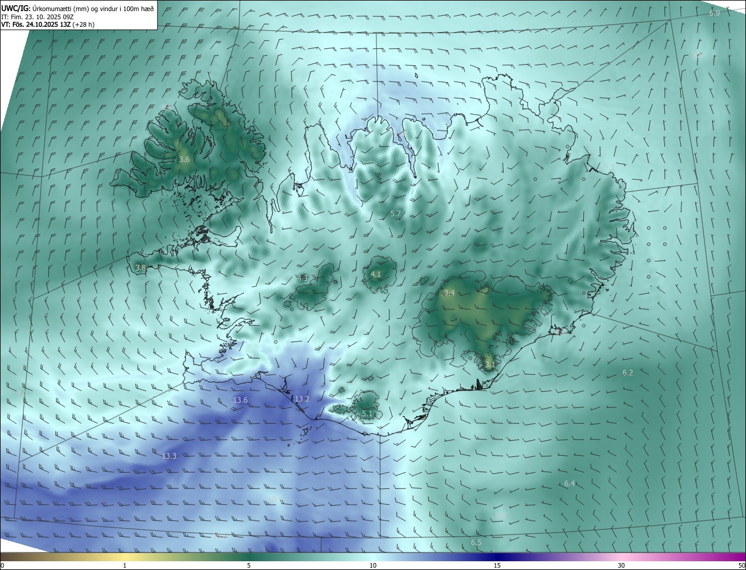Click the 1 tick on the color scale

coord(125,565)
